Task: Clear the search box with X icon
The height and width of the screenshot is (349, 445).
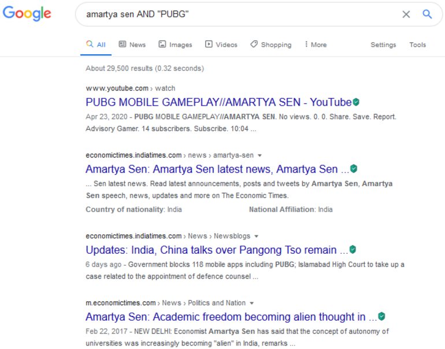Action: [x=406, y=14]
